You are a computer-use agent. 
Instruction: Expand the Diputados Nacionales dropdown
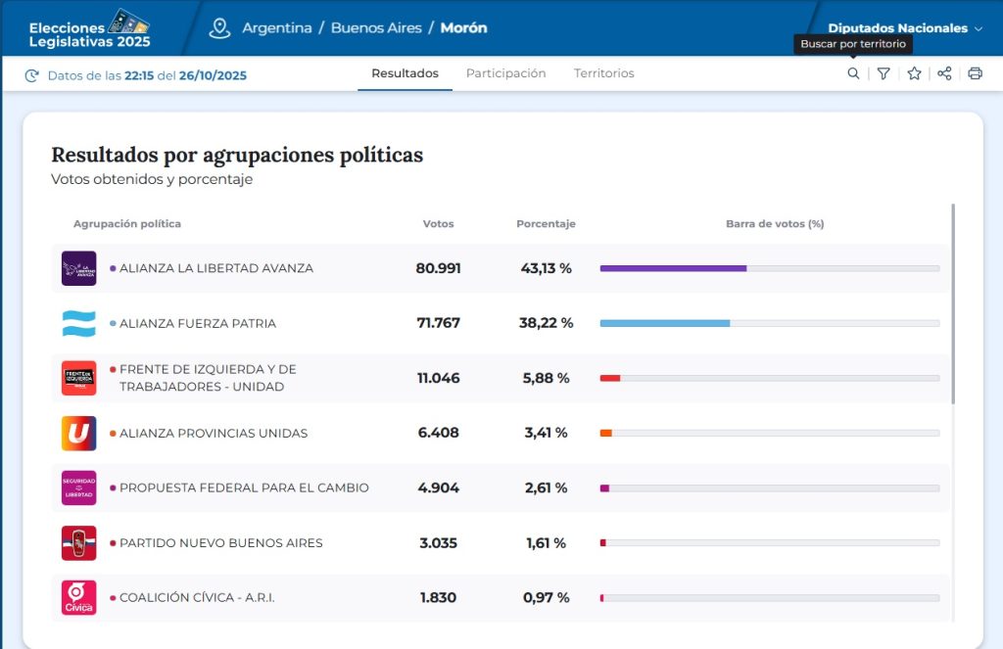pos(904,28)
